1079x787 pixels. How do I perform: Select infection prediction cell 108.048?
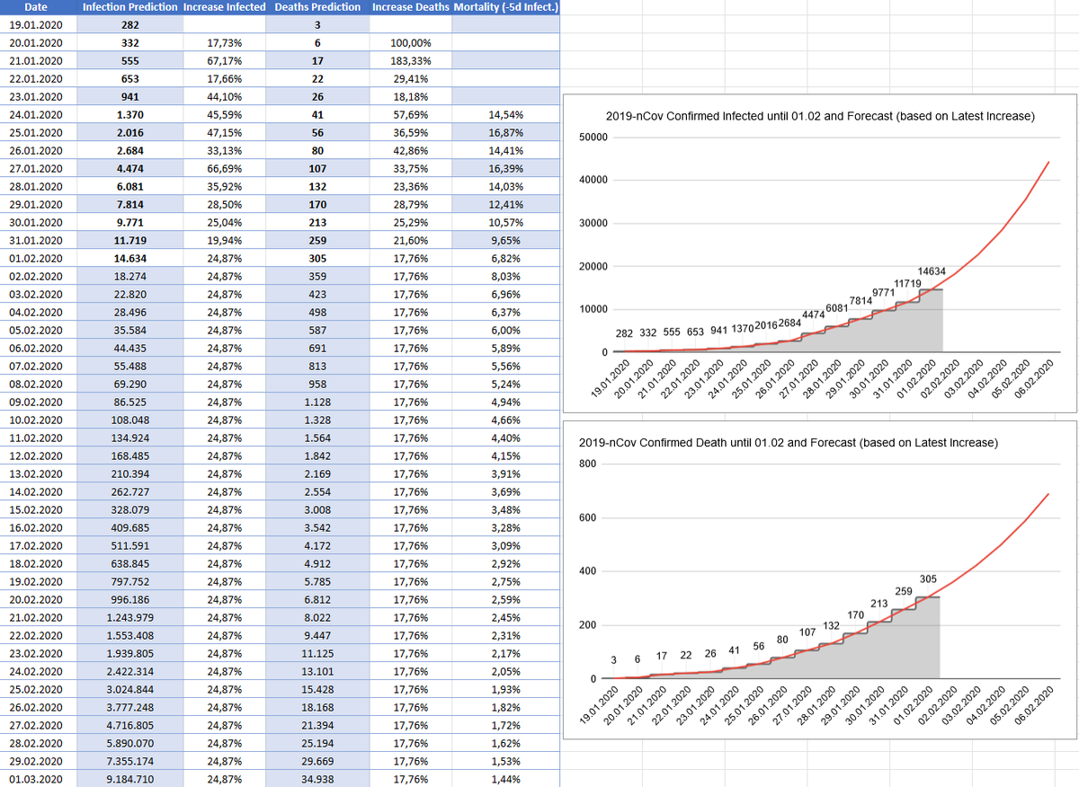pos(129,420)
